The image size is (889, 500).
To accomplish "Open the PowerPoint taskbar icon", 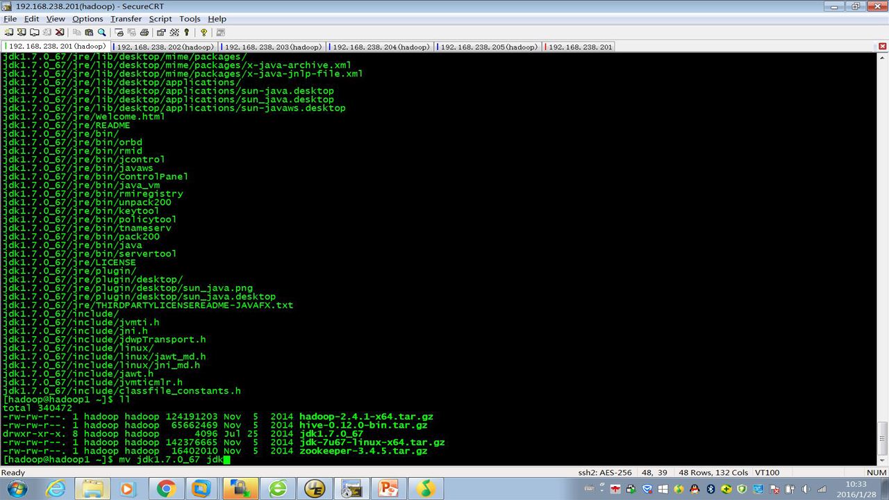I will (388, 489).
